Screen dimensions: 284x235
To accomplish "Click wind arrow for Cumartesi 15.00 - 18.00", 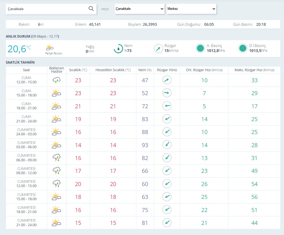I will coord(167,196).
